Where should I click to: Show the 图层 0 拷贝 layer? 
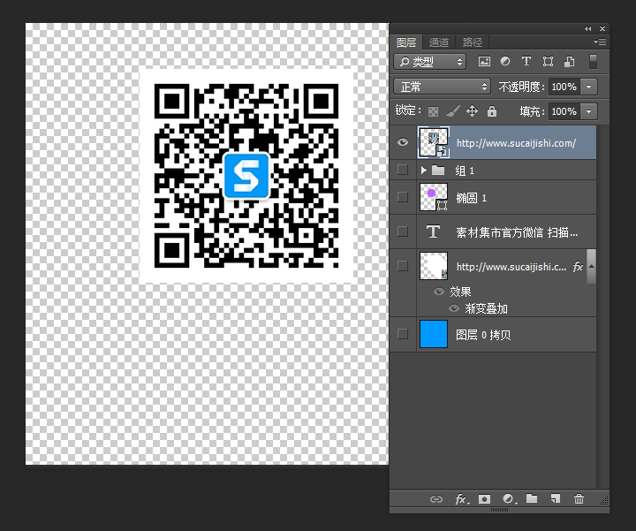click(403, 334)
